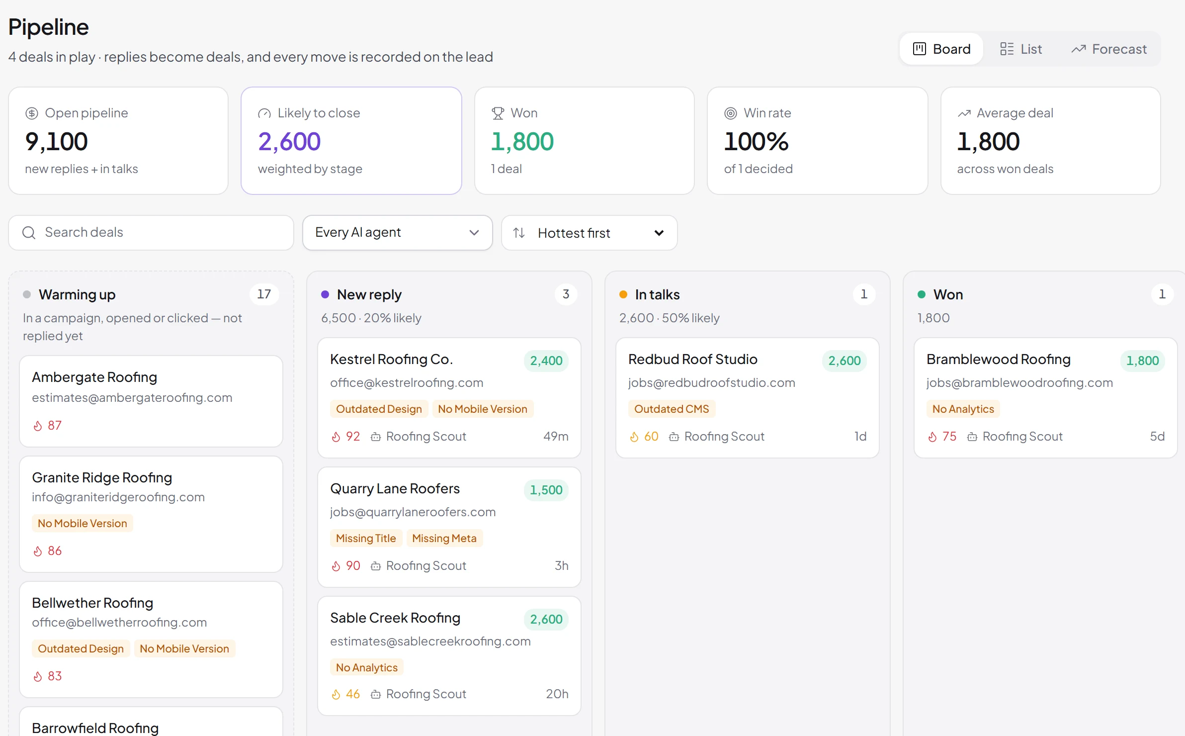Open the Likely to close summary card

tap(351, 141)
